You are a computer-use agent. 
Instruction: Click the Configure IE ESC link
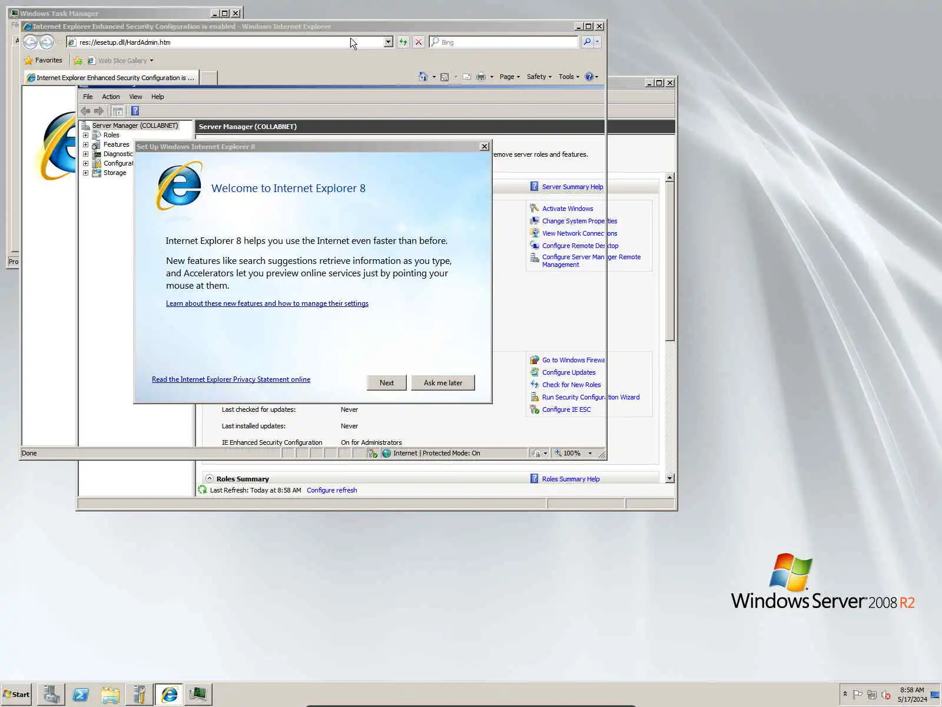click(x=566, y=409)
